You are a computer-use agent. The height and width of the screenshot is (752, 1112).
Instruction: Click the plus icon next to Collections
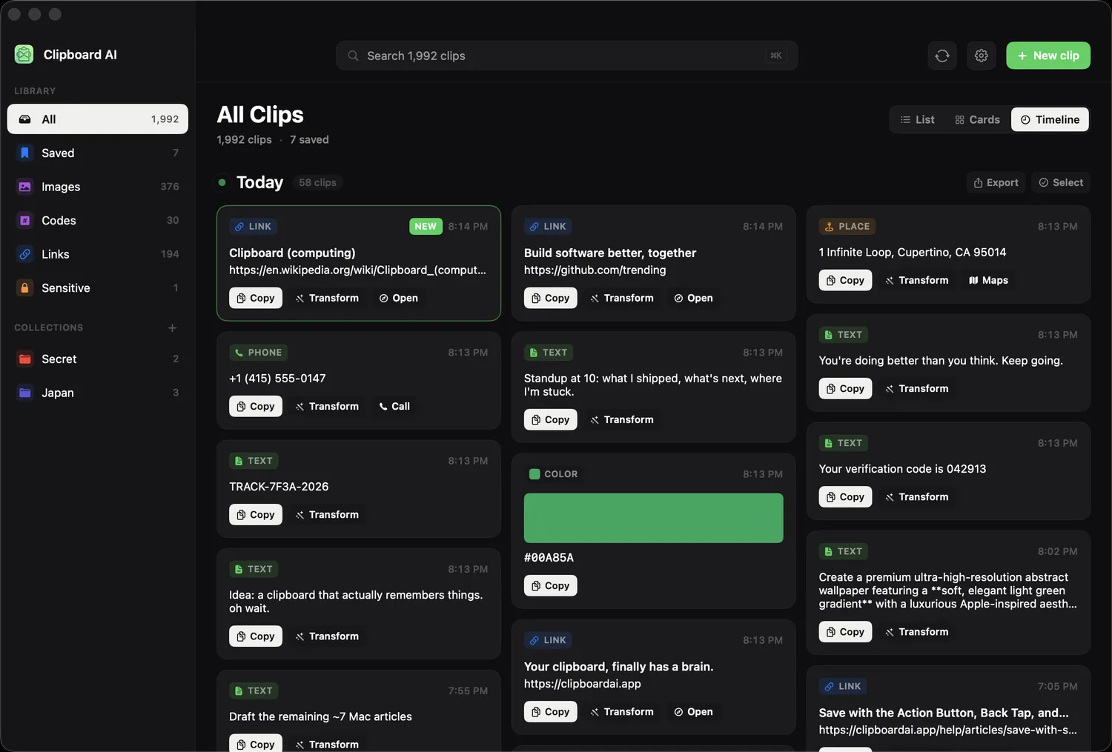click(x=172, y=327)
